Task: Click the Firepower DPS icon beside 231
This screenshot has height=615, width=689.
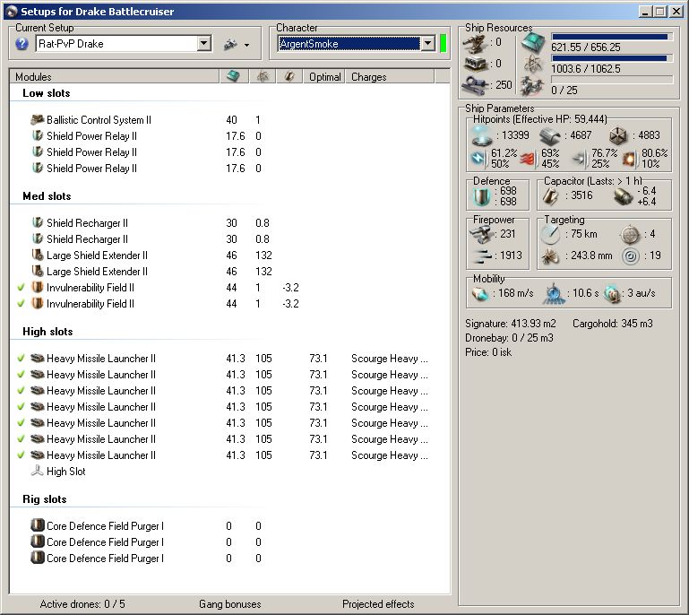Action: 481,234
